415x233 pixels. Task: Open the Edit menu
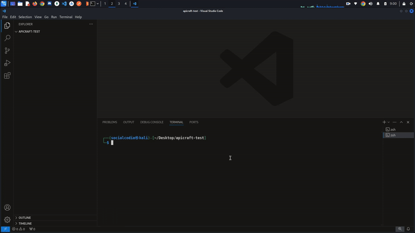pyautogui.click(x=13, y=17)
